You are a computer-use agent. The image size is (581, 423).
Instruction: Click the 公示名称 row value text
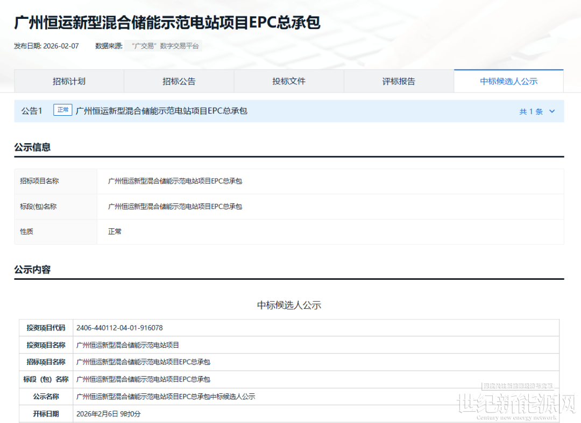tap(166, 397)
